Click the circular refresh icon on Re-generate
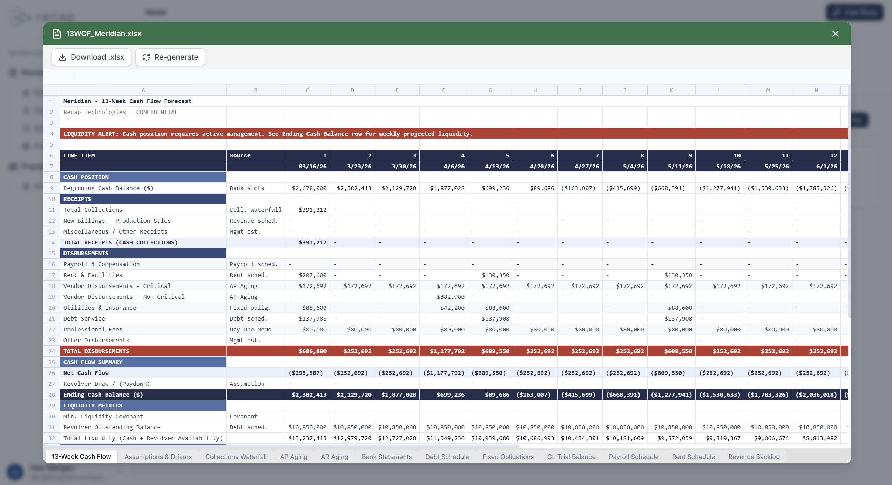The width and height of the screenshot is (892, 485). tap(146, 57)
